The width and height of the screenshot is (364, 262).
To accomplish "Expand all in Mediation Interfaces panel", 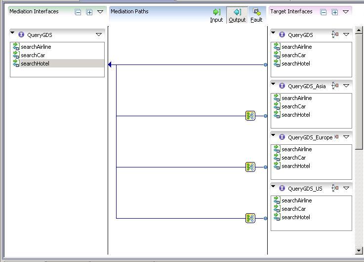I will (89, 12).
